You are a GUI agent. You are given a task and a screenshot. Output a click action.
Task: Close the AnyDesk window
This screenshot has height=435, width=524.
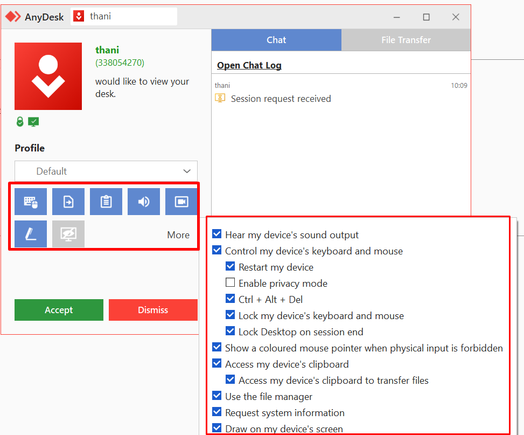tap(456, 17)
